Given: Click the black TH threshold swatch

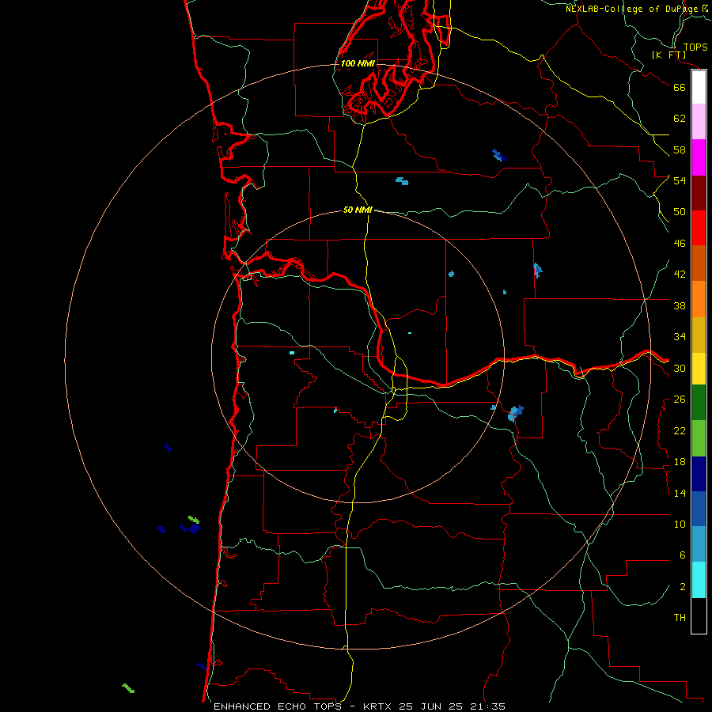Looking at the screenshot, I should click(x=699, y=615).
